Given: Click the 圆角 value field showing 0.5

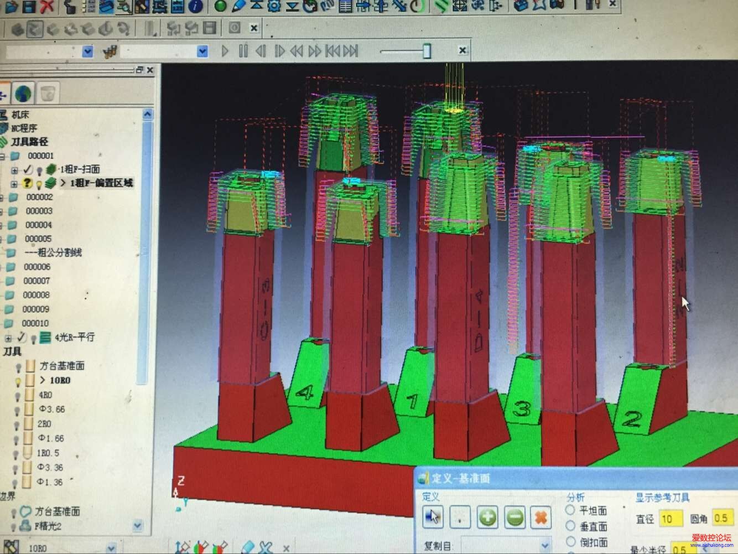Looking at the screenshot, I should coord(722,518).
